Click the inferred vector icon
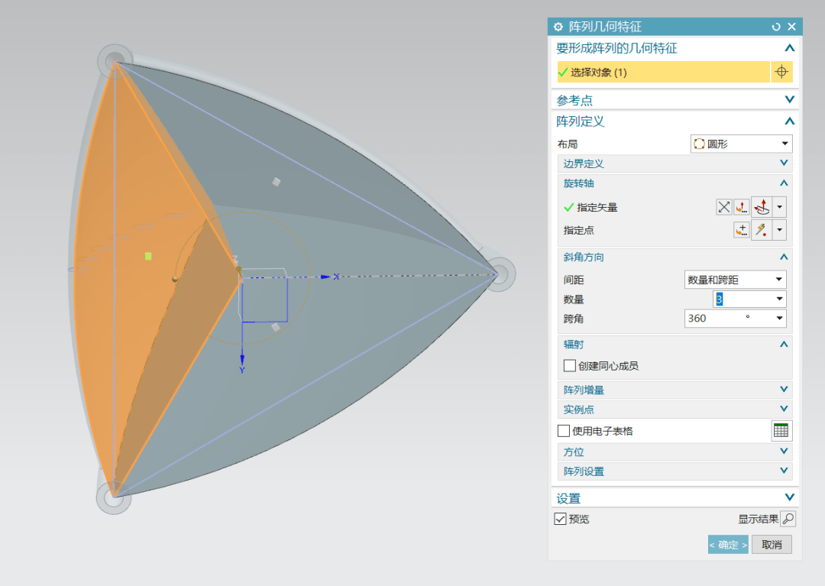This screenshot has width=825, height=586. click(x=762, y=207)
